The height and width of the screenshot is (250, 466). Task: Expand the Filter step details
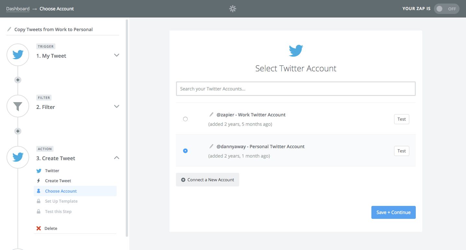tap(117, 106)
